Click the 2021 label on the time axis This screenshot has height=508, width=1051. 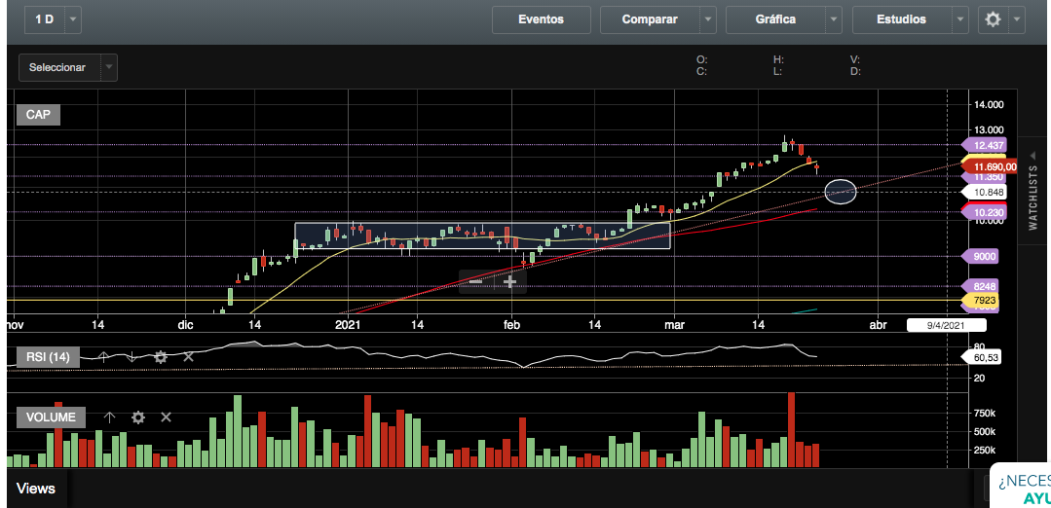[x=347, y=325]
